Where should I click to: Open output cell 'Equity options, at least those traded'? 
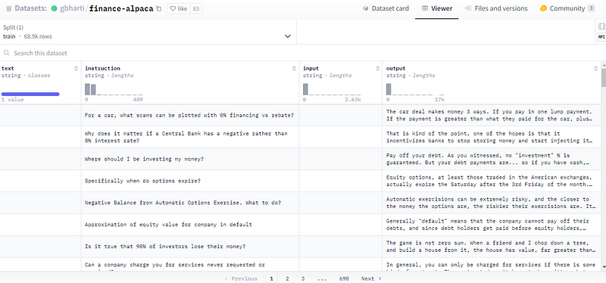point(492,181)
